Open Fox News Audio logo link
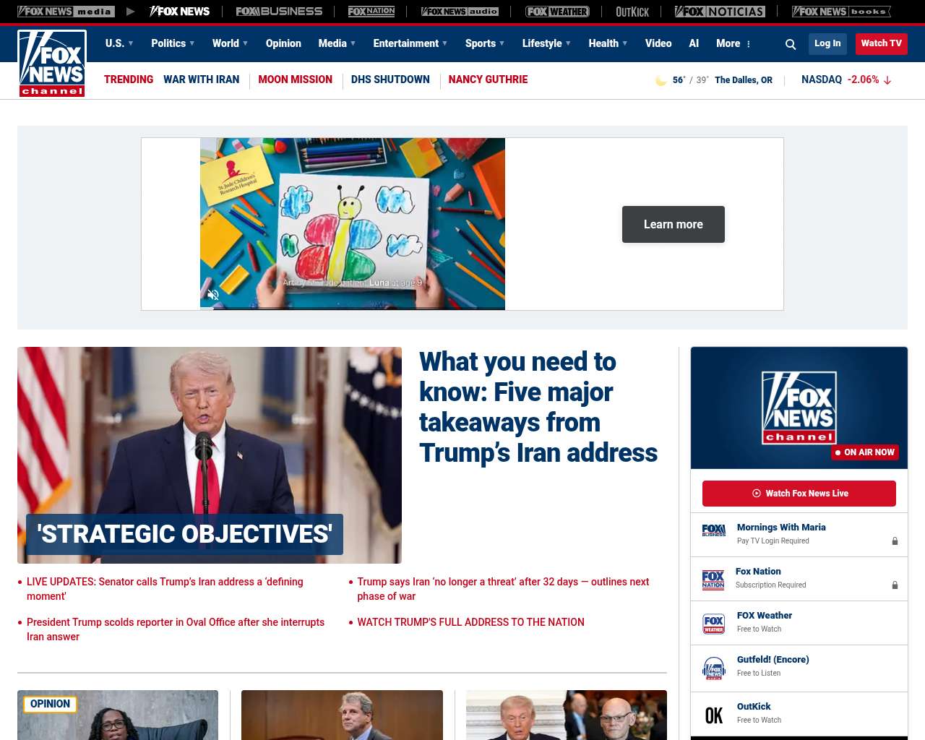This screenshot has width=925, height=740. pyautogui.click(x=460, y=12)
